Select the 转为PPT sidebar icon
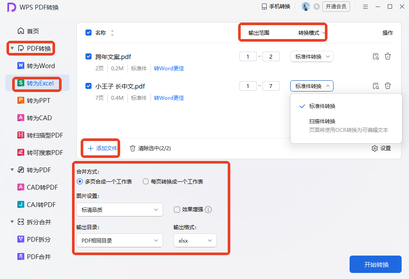The image size is (409, 279). point(21,100)
